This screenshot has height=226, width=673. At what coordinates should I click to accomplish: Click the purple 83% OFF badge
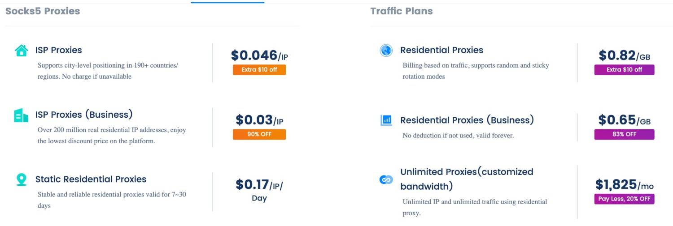click(624, 134)
